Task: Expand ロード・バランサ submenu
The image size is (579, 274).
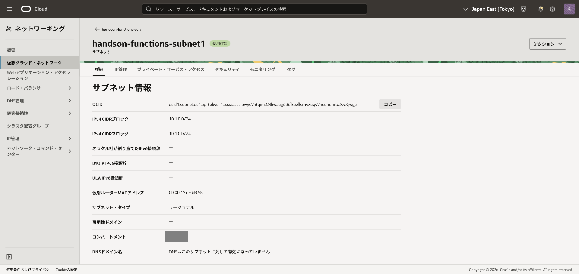Action: (70, 88)
